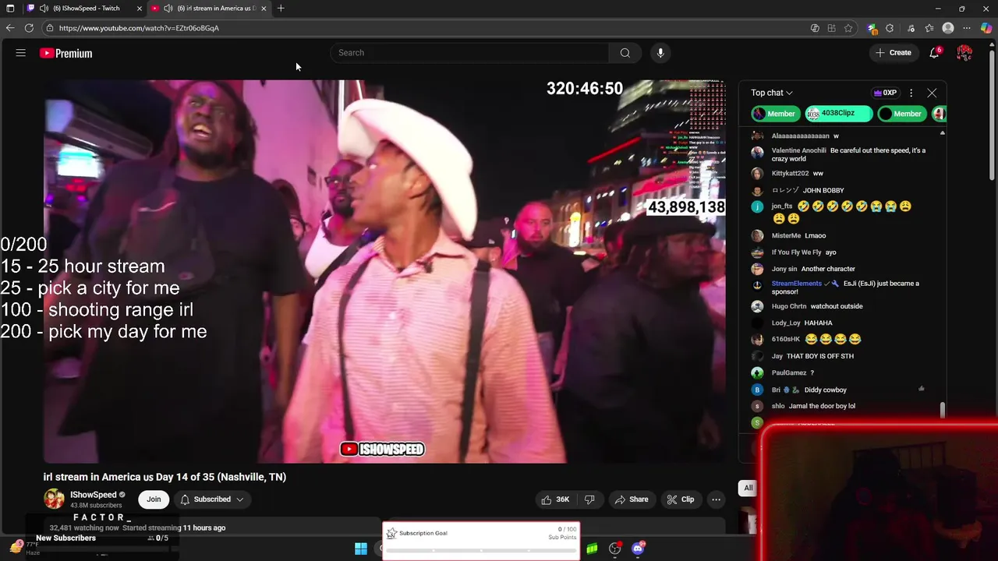Viewport: 998px width, 561px height.
Task: Create a Clip of the stream
Action: 680,499
